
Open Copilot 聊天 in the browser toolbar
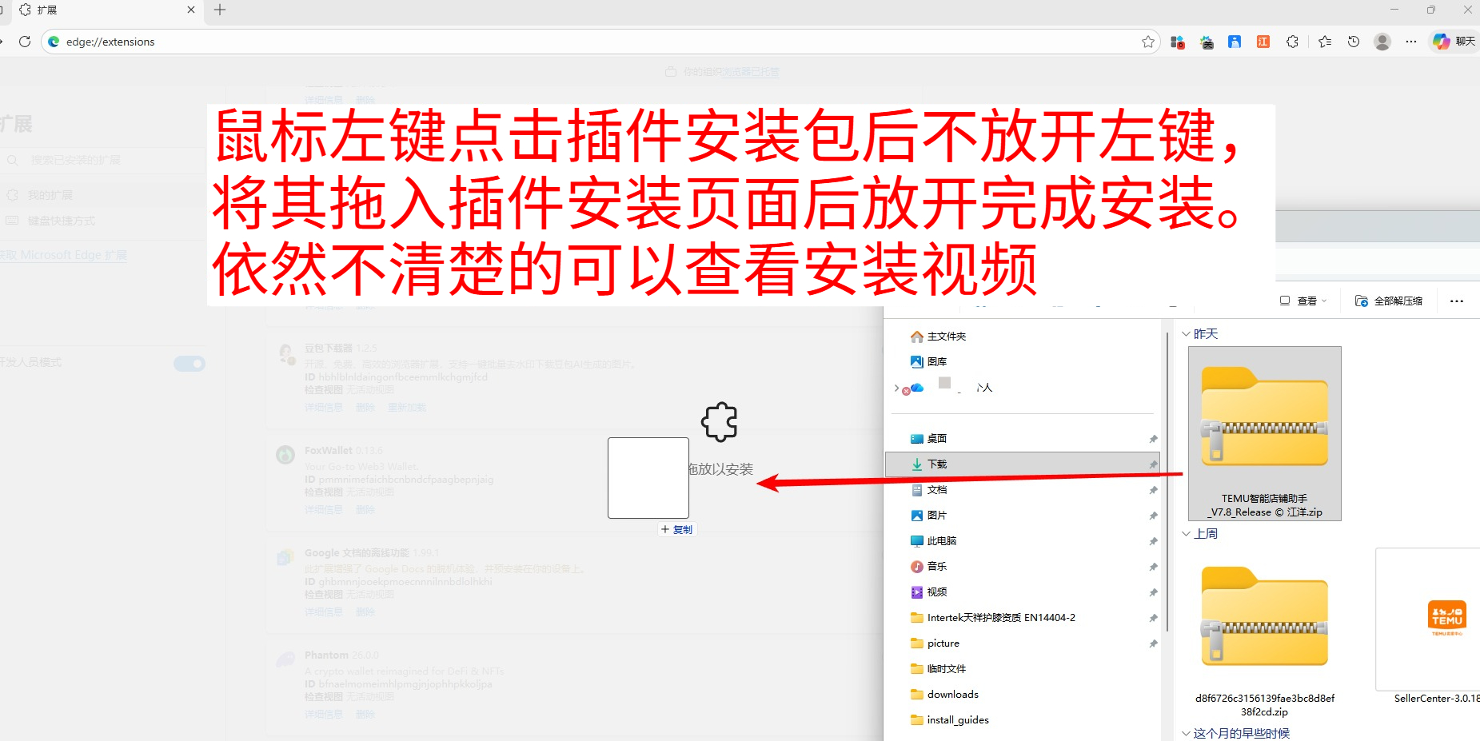1451,42
